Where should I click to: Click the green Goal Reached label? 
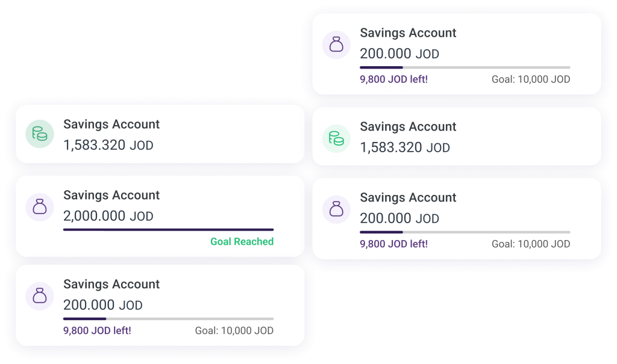(242, 242)
